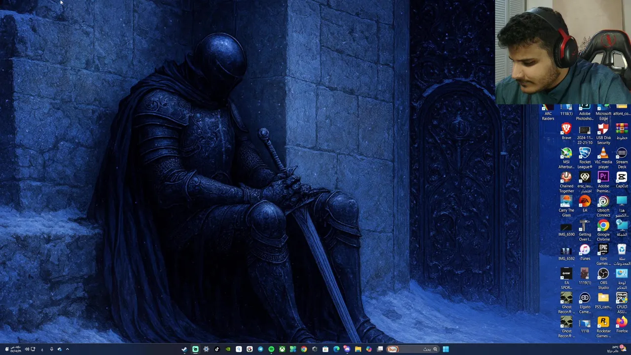Screen dimensions: 631x355
Task: Open Spotify from the taskbar
Action: coord(271,349)
